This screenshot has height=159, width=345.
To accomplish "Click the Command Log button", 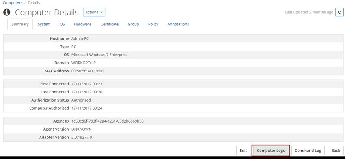I will pos(308,151).
